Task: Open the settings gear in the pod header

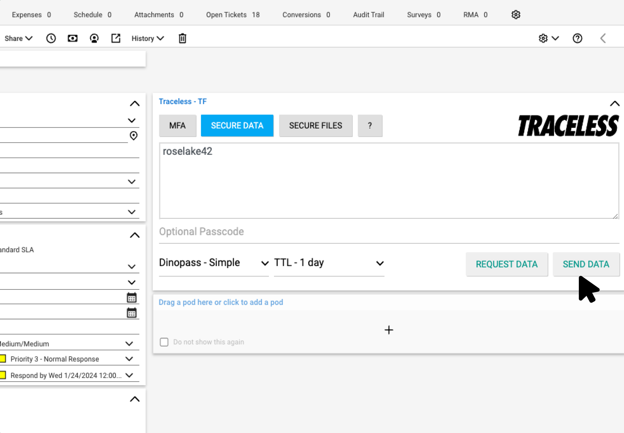Action: pyautogui.click(x=543, y=38)
